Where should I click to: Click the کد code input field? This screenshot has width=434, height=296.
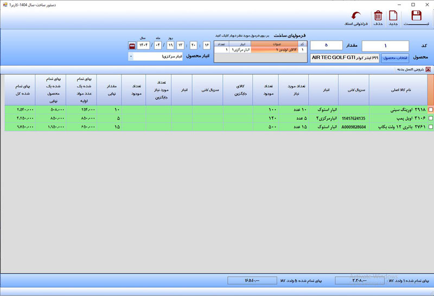tap(385, 46)
